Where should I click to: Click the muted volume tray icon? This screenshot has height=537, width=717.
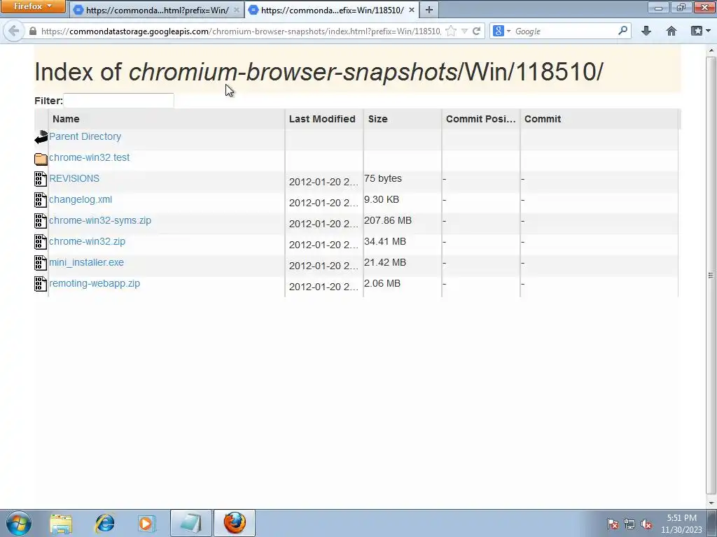pyautogui.click(x=646, y=524)
